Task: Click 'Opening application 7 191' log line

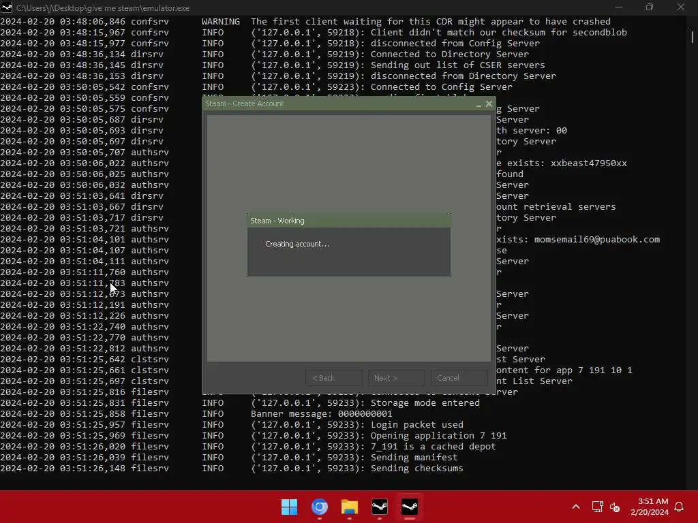Action: [x=438, y=435]
